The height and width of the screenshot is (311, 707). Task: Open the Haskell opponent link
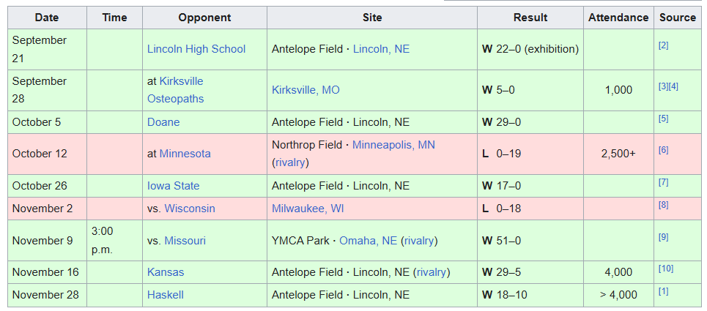coord(165,295)
